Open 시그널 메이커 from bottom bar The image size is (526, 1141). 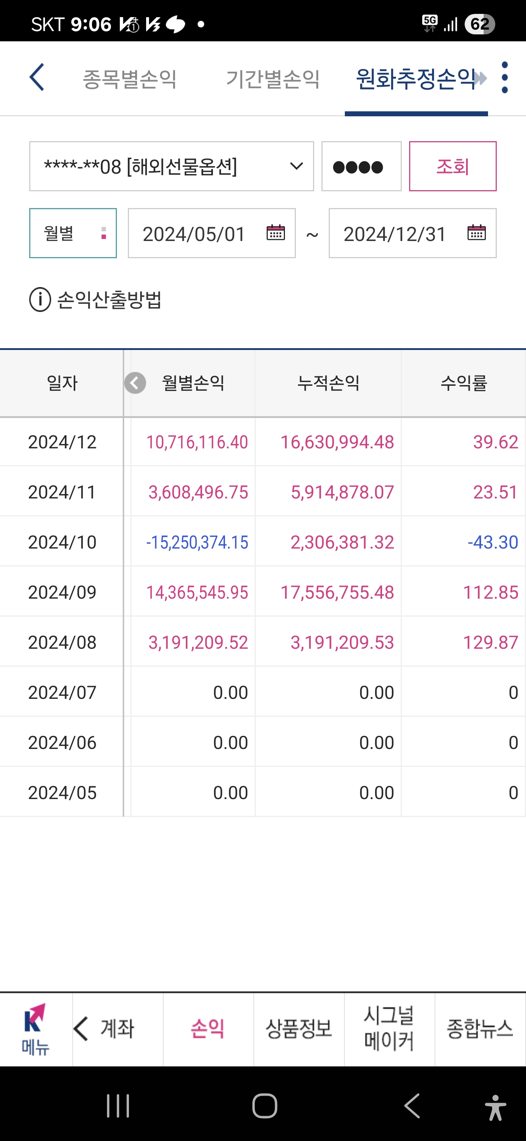point(389,1029)
